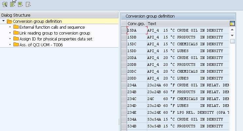Click the Select All toolbar icon
Image resolution: width=243 pixels, height=131 pixels.
(12, 4)
